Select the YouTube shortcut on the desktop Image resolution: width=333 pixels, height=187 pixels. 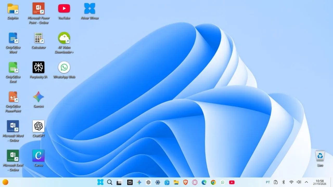pyautogui.click(x=64, y=9)
